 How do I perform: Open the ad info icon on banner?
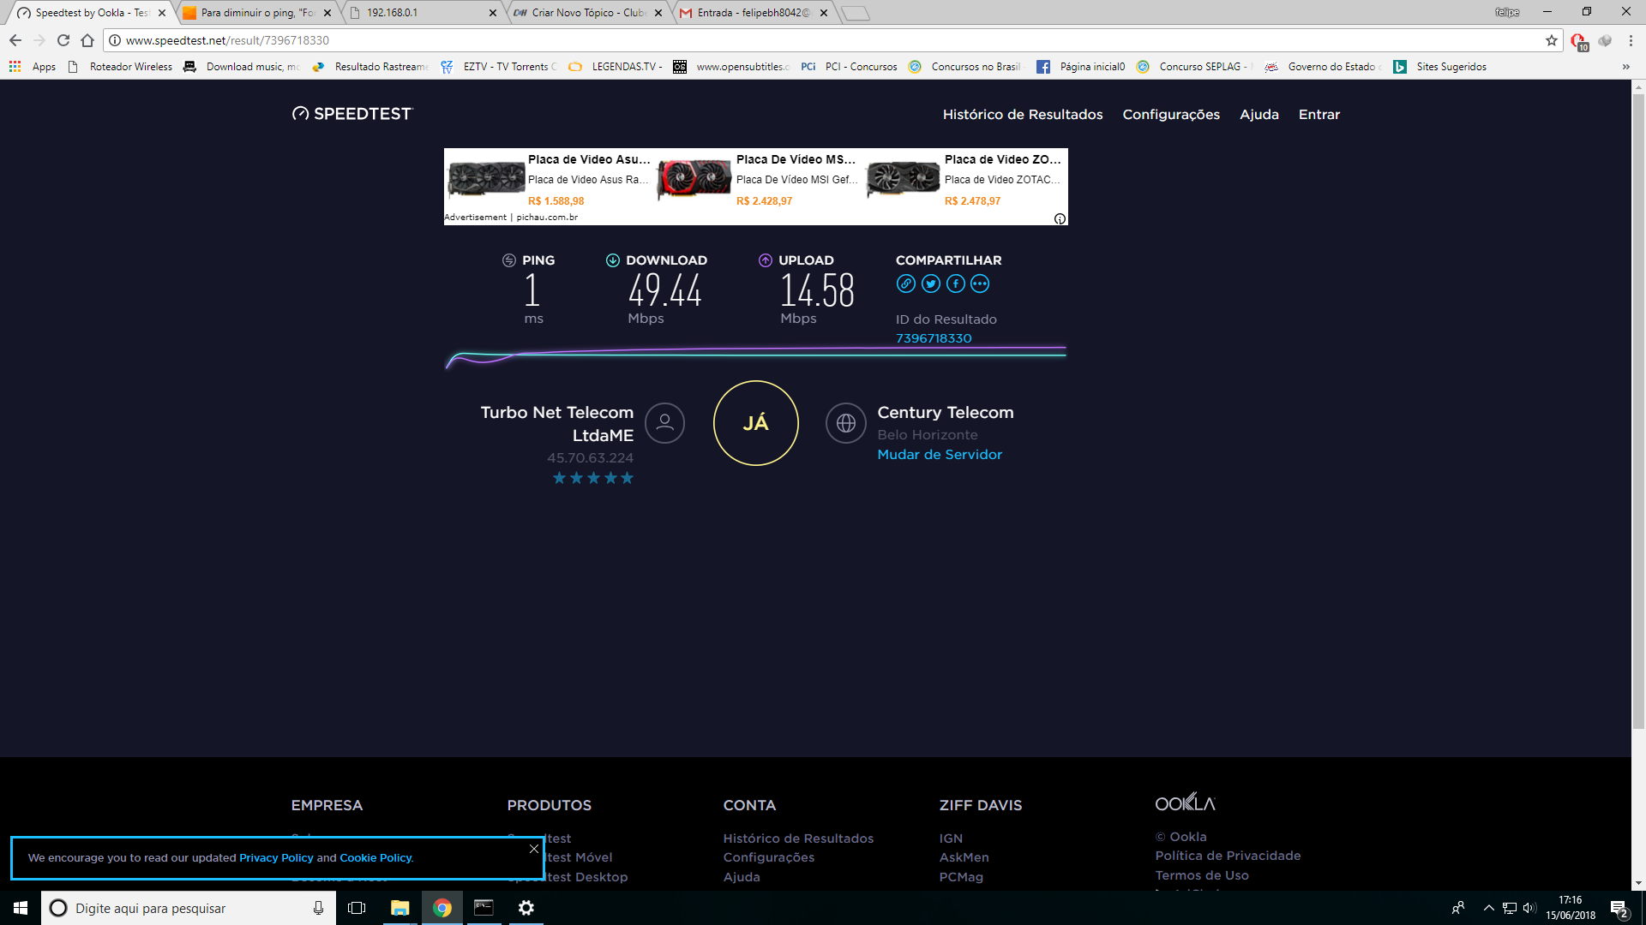click(x=1060, y=218)
